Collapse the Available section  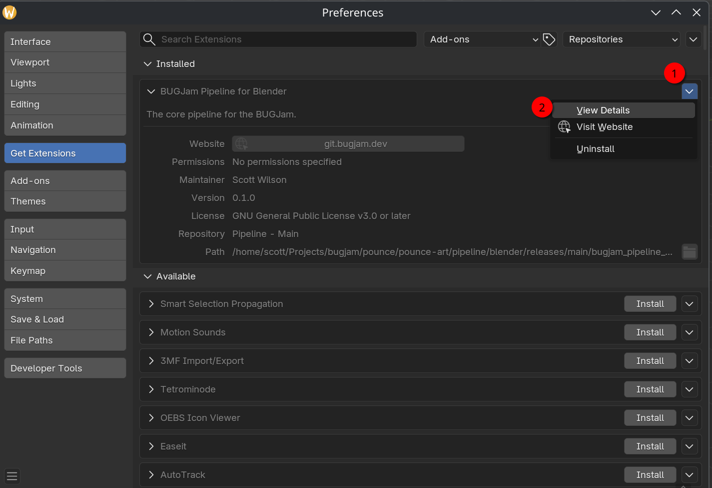pos(147,276)
